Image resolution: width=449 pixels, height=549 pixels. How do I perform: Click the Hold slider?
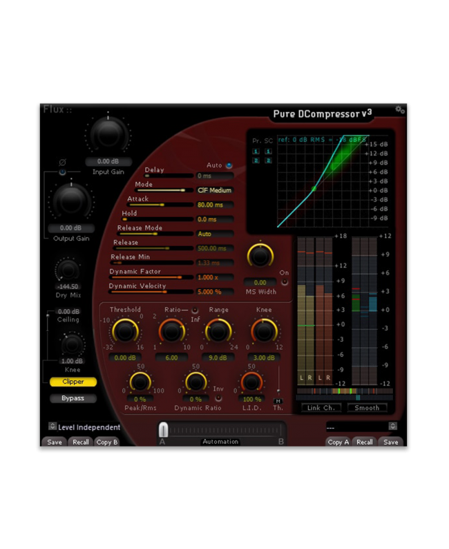pyautogui.click(x=157, y=219)
